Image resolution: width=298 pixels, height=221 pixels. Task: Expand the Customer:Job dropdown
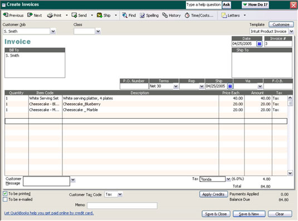53,31
